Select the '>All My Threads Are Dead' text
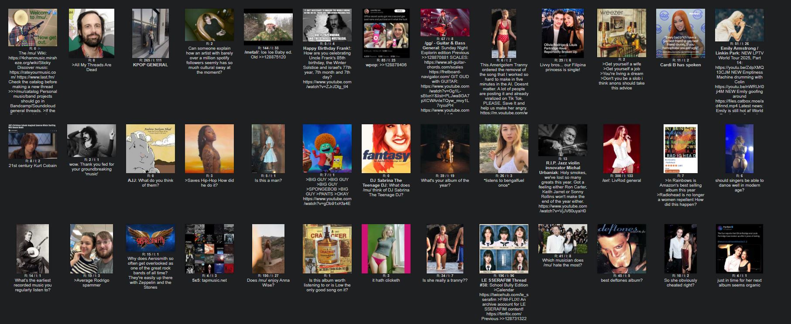This screenshot has width=791, height=324. click(92, 67)
